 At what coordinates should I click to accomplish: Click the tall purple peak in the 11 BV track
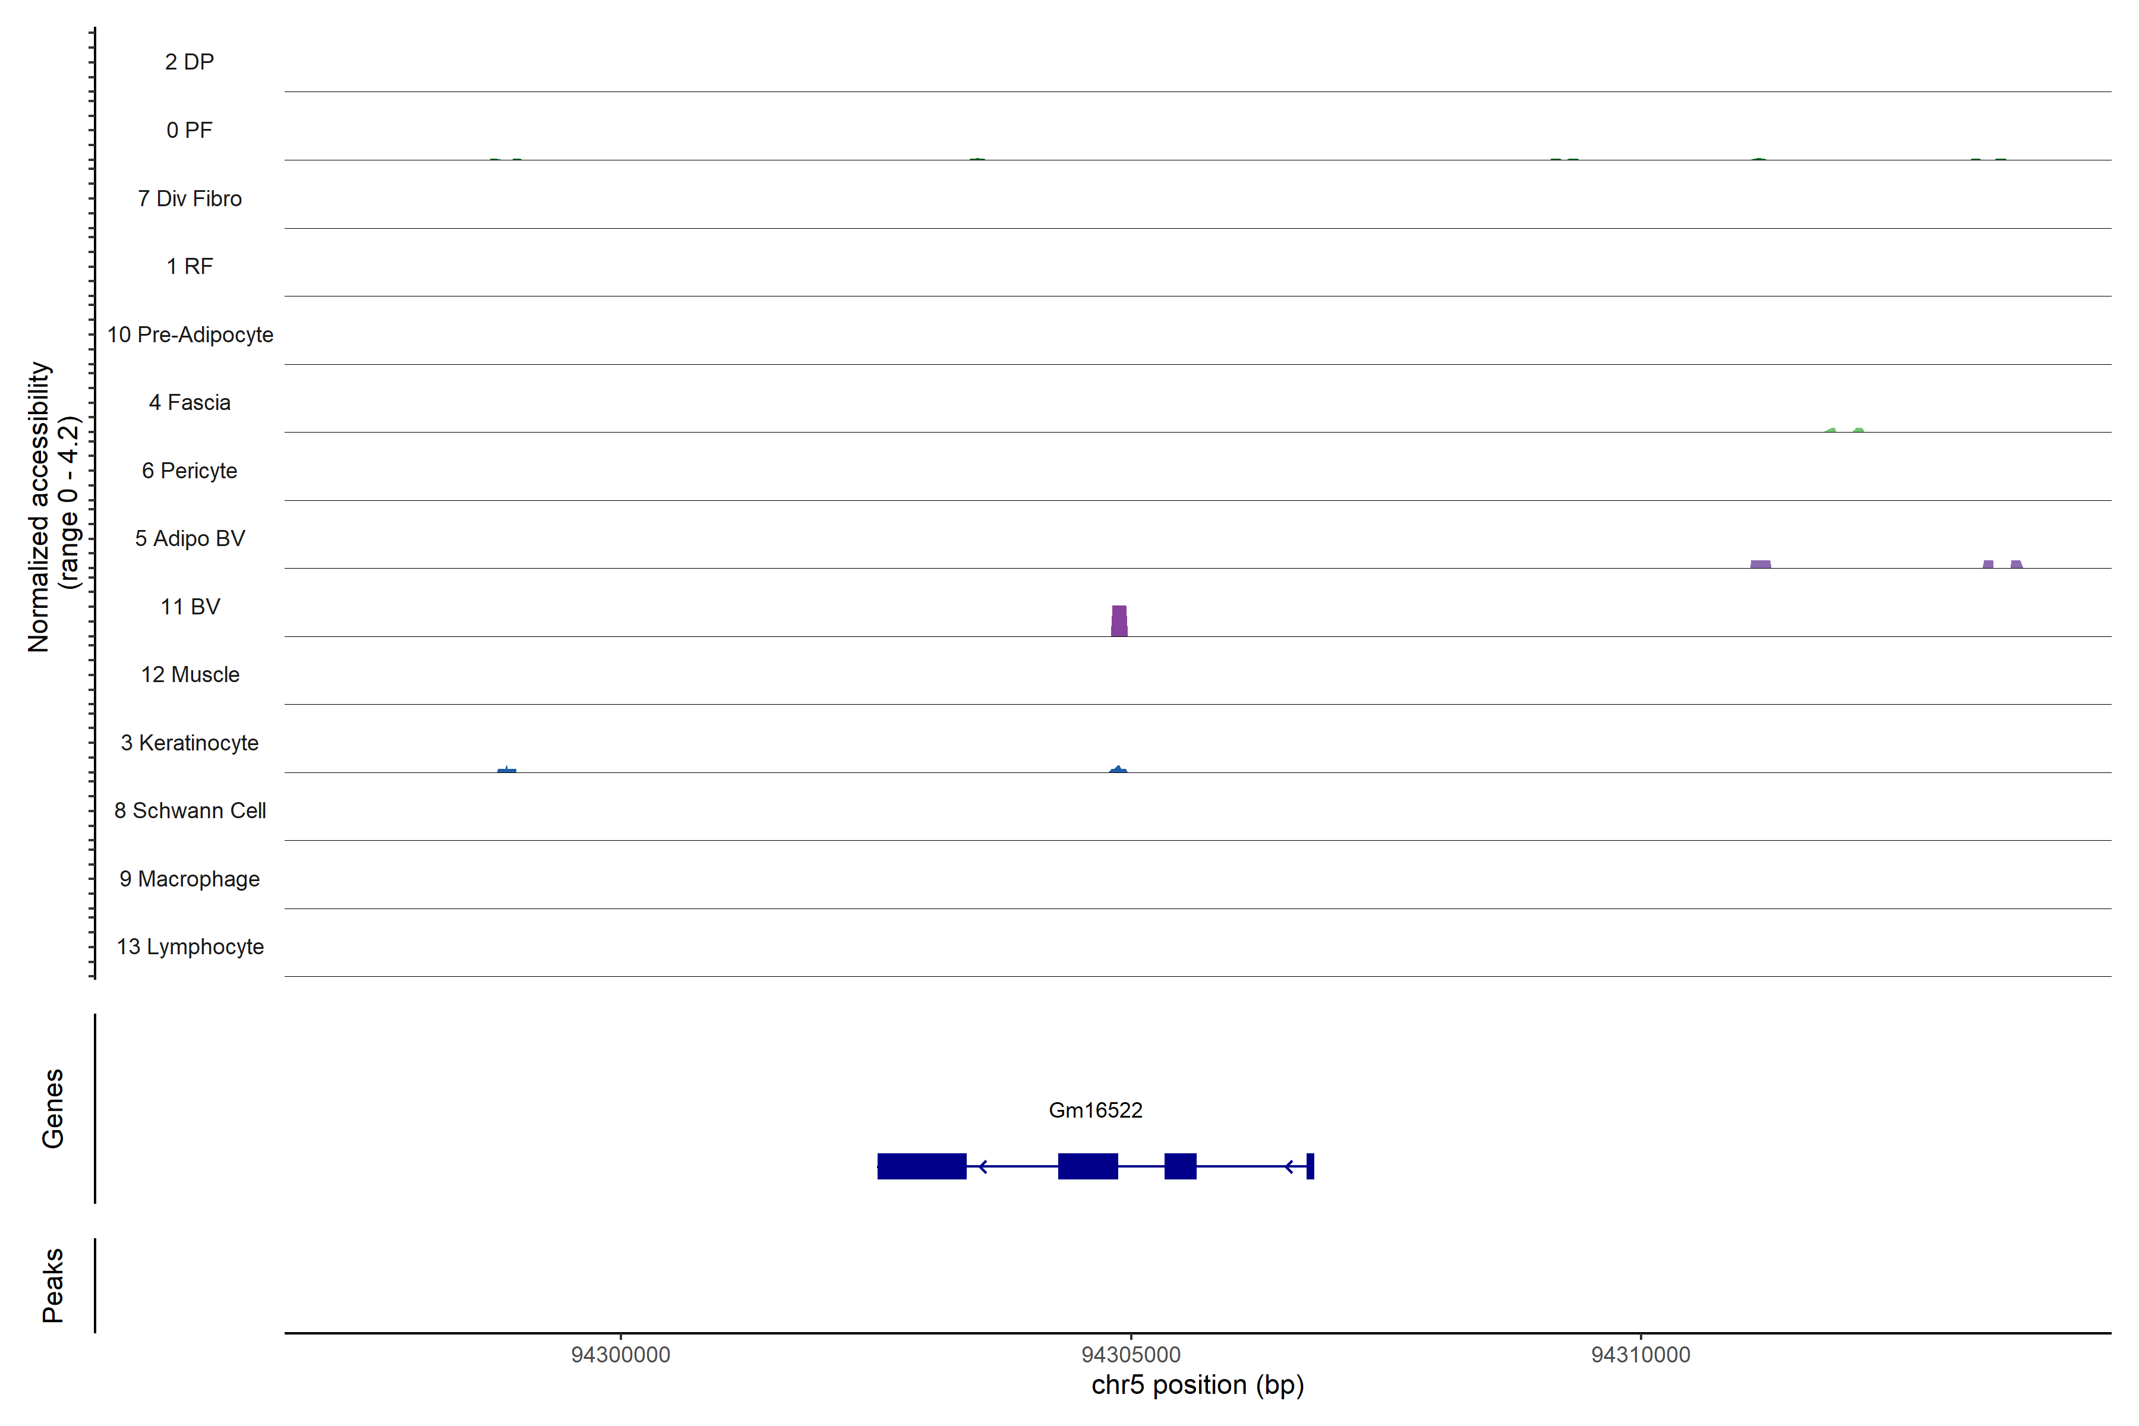pyautogui.click(x=1119, y=621)
